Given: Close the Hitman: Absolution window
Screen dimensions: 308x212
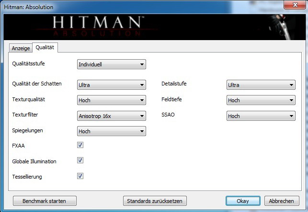Looking at the screenshot, I should tap(295, 4).
